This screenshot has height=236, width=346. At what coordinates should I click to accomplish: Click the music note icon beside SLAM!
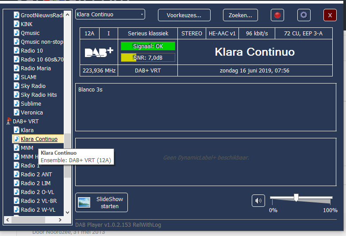coord(16,77)
